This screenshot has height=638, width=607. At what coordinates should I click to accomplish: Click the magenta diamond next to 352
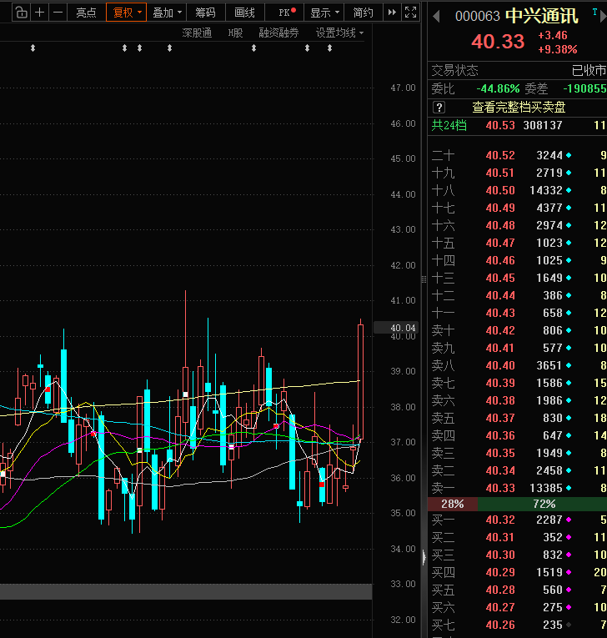coord(569,537)
